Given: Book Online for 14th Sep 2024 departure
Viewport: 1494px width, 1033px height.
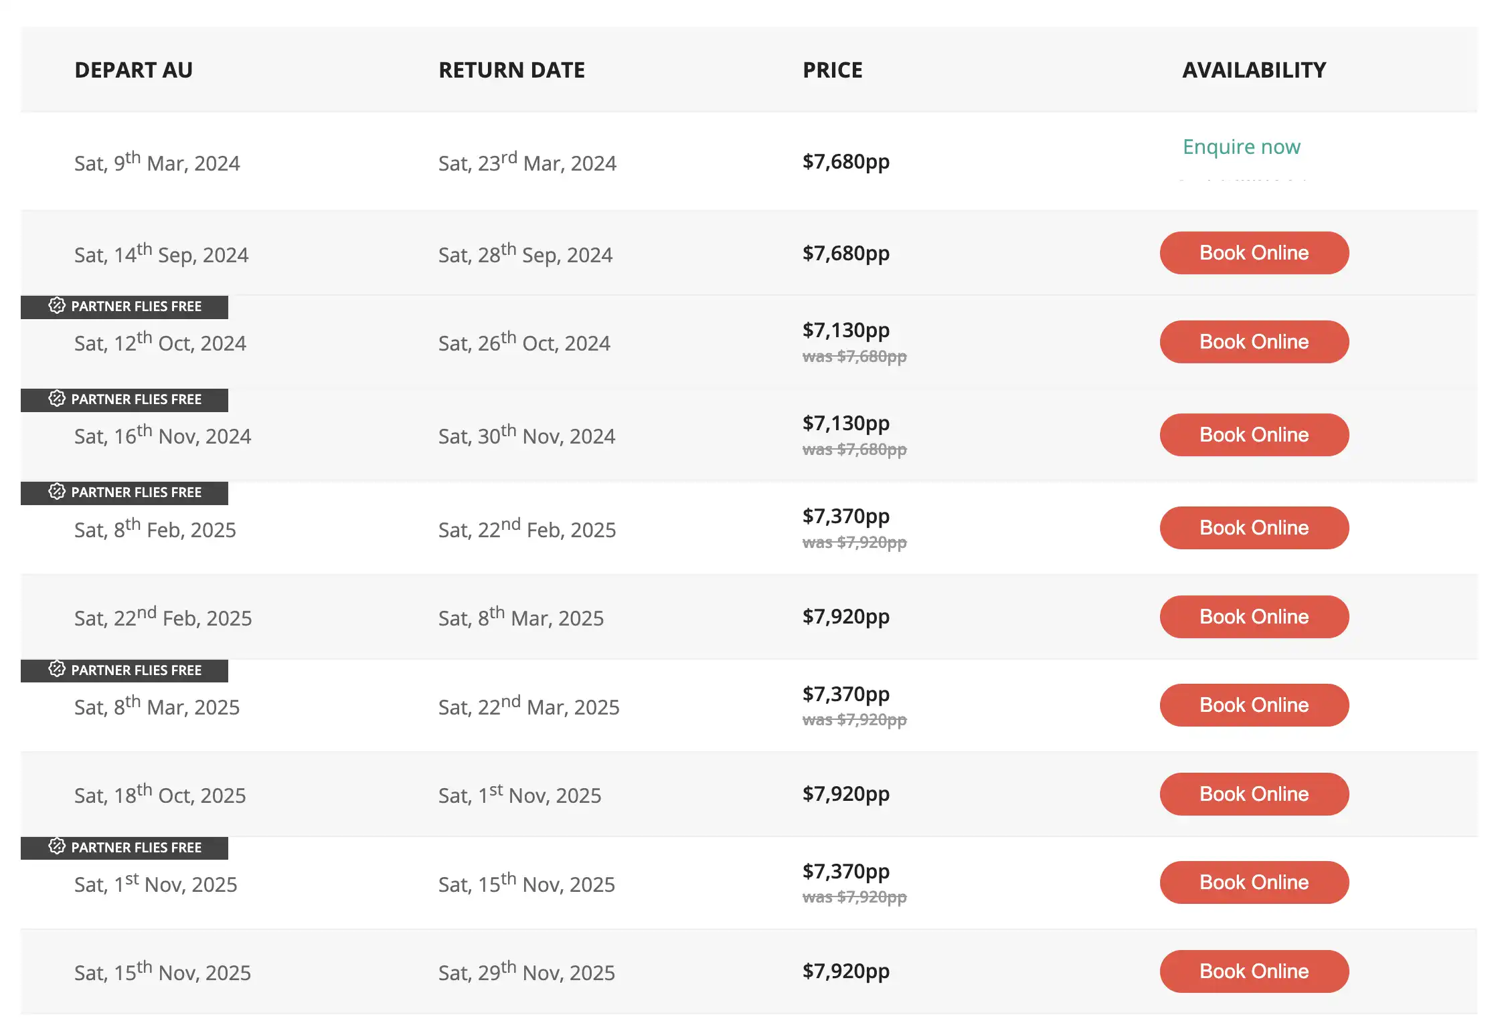Looking at the screenshot, I should click(1253, 253).
